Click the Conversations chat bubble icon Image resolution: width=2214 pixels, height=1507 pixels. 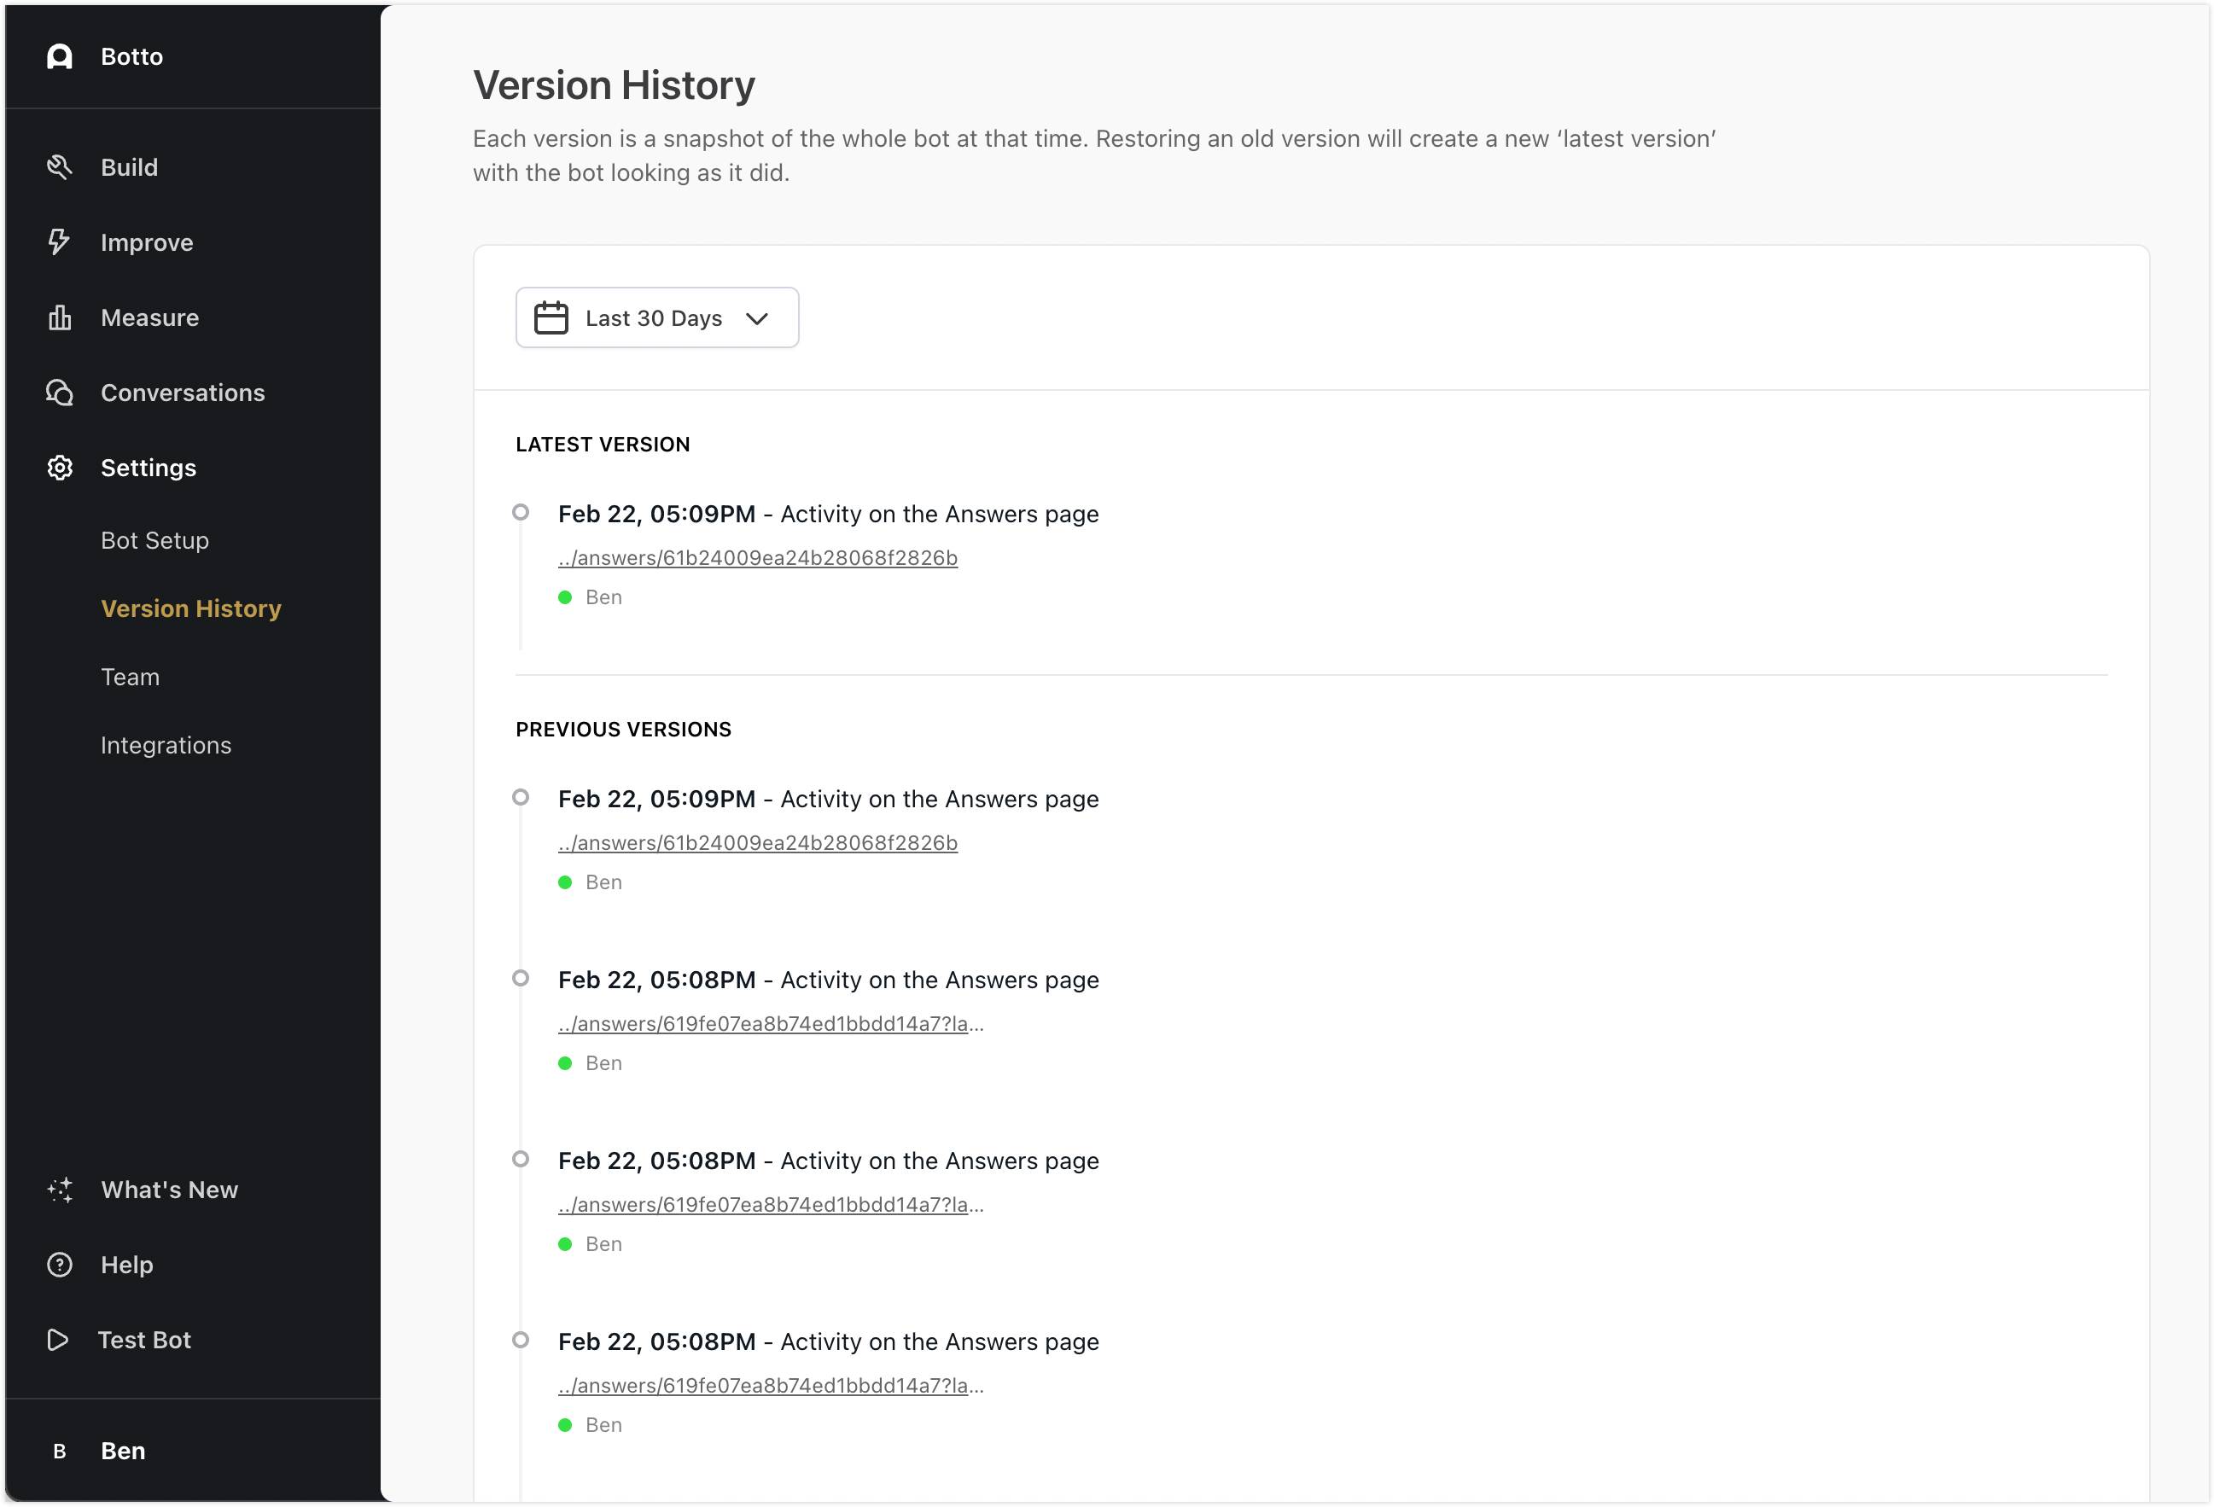click(x=60, y=393)
